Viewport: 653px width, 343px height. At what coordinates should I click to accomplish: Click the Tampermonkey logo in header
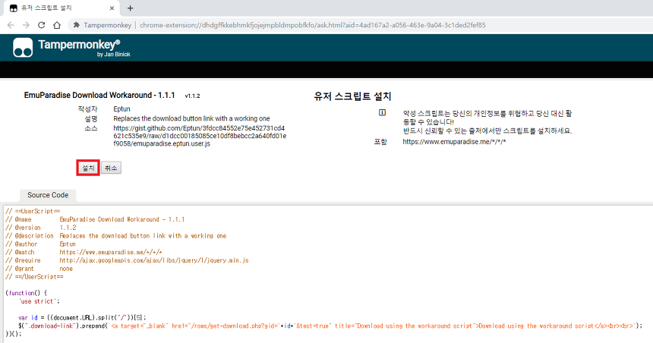click(x=23, y=48)
